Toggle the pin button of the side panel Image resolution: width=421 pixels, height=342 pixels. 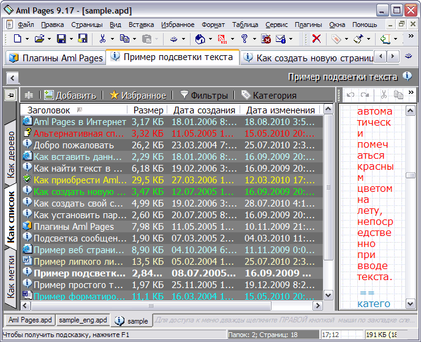(x=11, y=95)
